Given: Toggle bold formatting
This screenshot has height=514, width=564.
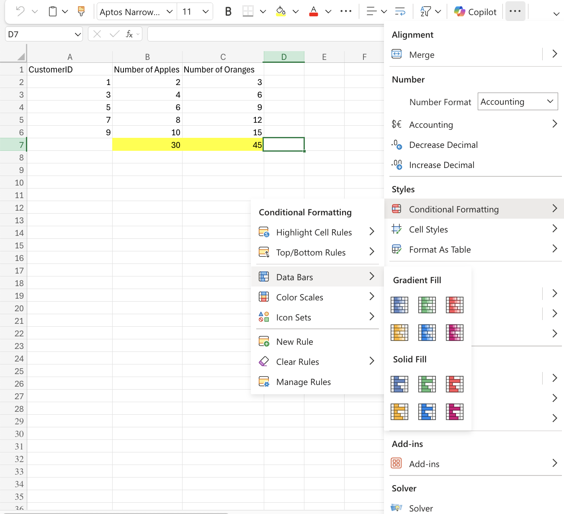Looking at the screenshot, I should 228,11.
